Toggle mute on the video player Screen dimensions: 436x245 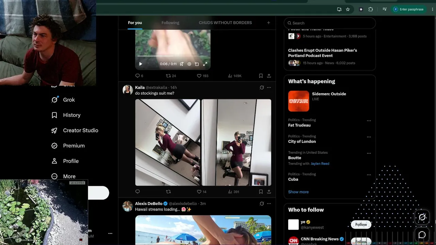[x=182, y=64]
